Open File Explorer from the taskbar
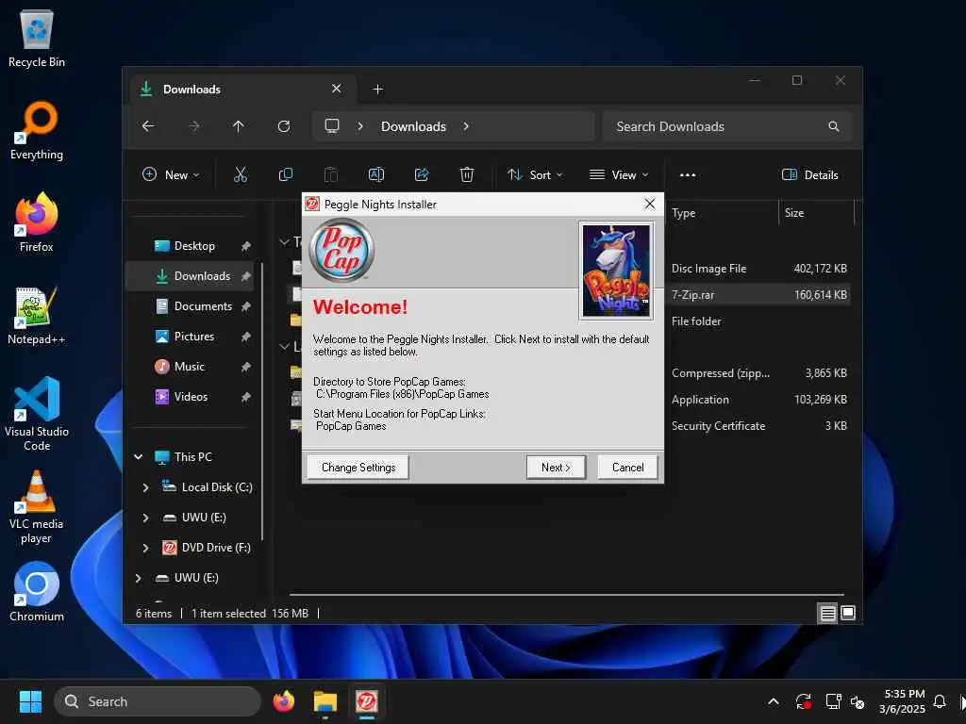The height and width of the screenshot is (724, 966). (x=325, y=701)
